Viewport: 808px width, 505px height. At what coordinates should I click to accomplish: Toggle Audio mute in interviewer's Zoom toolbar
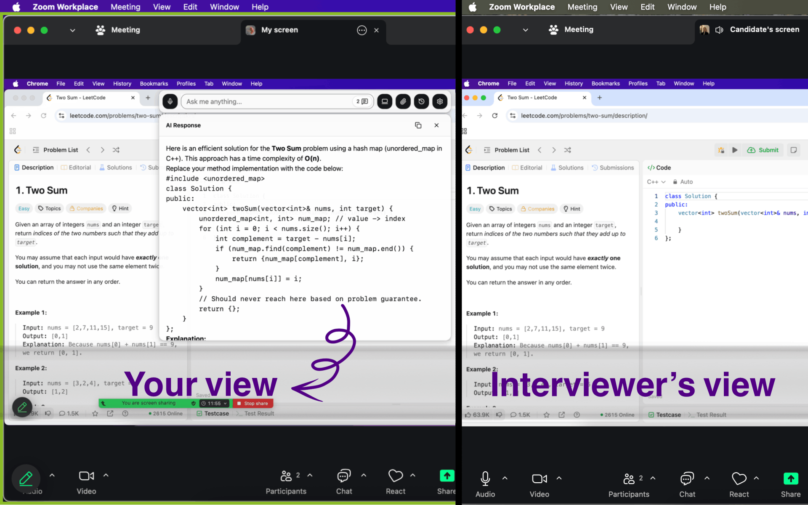(485, 484)
